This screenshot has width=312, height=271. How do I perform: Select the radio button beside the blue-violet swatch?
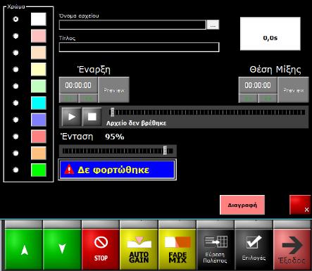[x=15, y=120]
